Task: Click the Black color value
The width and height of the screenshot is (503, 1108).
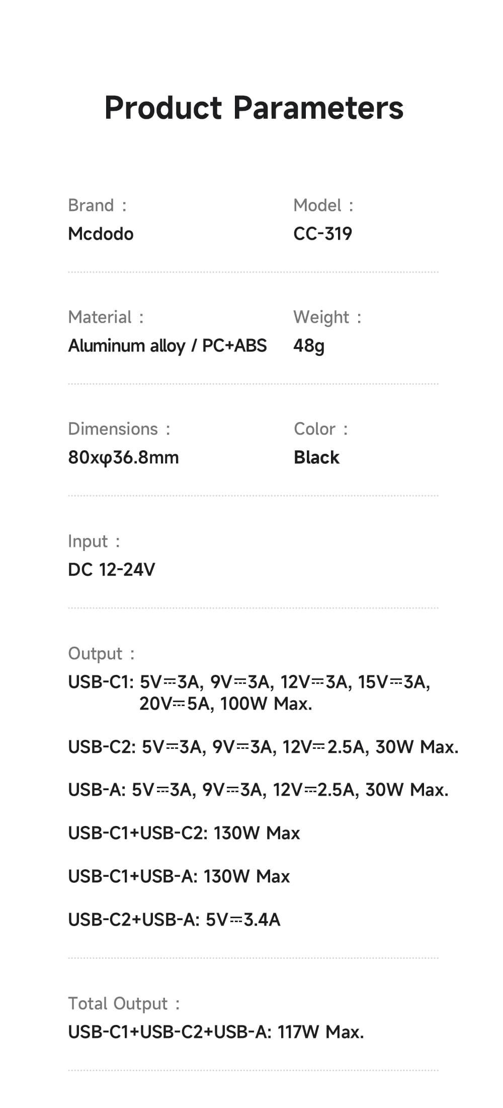Action: click(316, 458)
